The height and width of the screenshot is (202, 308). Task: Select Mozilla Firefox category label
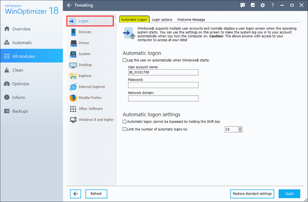pos(90,98)
